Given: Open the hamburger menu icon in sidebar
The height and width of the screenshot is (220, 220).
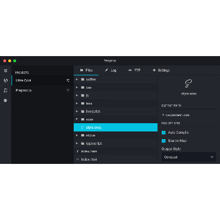Looking at the screenshot, I should pyautogui.click(x=5, y=70).
